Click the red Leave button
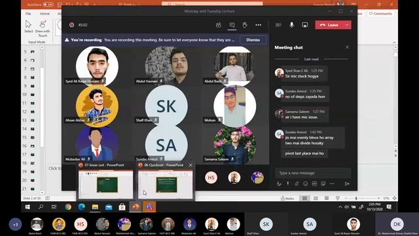This screenshot has height=236, width=419. [x=329, y=25]
